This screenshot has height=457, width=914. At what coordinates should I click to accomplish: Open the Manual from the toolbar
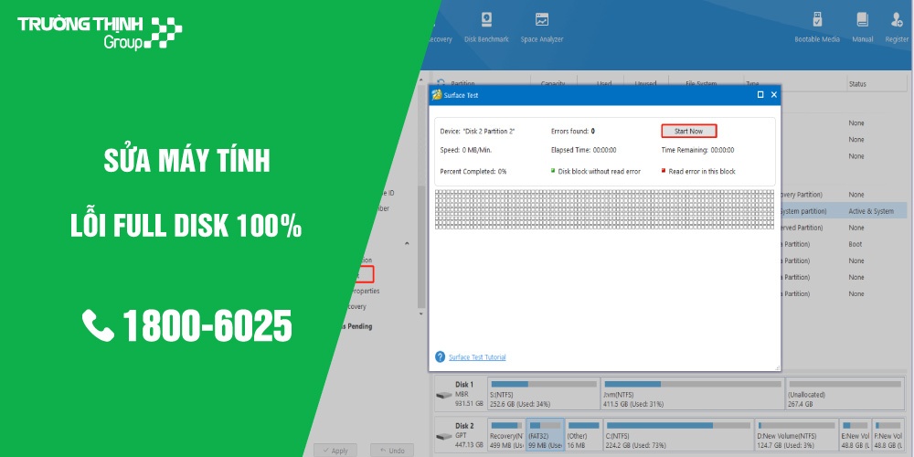(862, 27)
